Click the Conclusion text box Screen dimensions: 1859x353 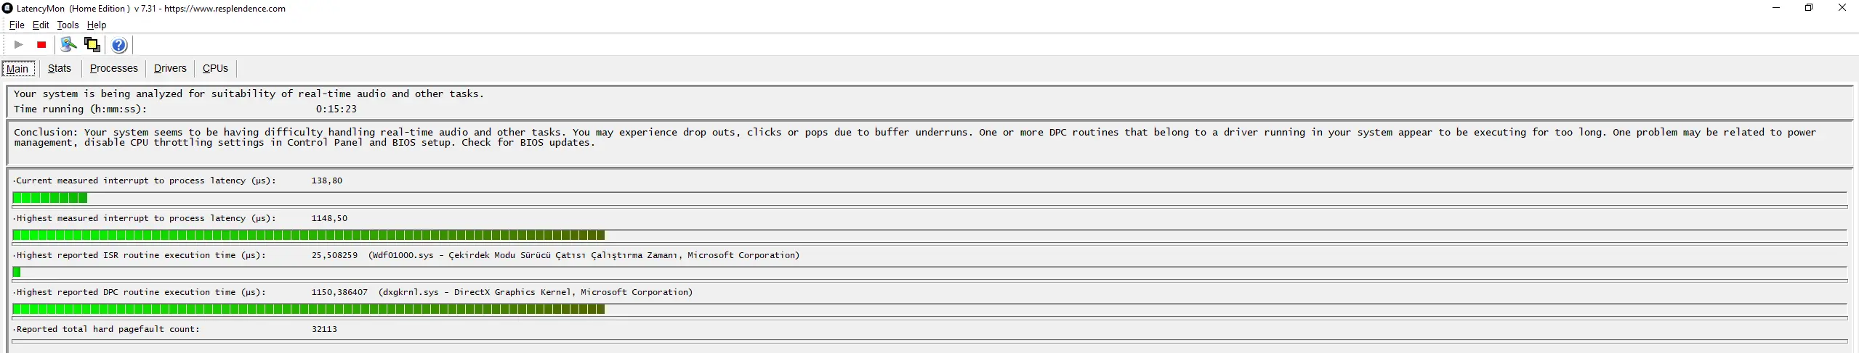(x=929, y=144)
